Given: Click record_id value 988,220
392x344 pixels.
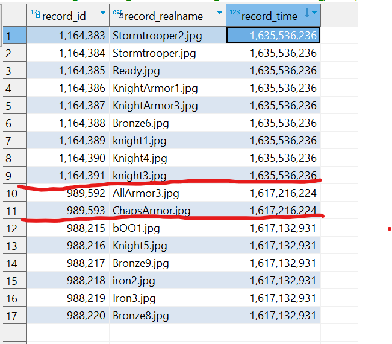Looking at the screenshot, I should 68,316.
